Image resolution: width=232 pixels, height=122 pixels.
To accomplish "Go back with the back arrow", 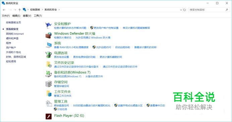I will [4, 10].
